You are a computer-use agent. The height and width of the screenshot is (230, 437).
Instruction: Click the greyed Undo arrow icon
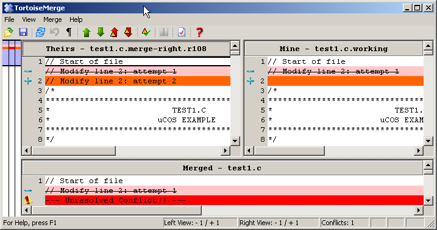point(55,32)
